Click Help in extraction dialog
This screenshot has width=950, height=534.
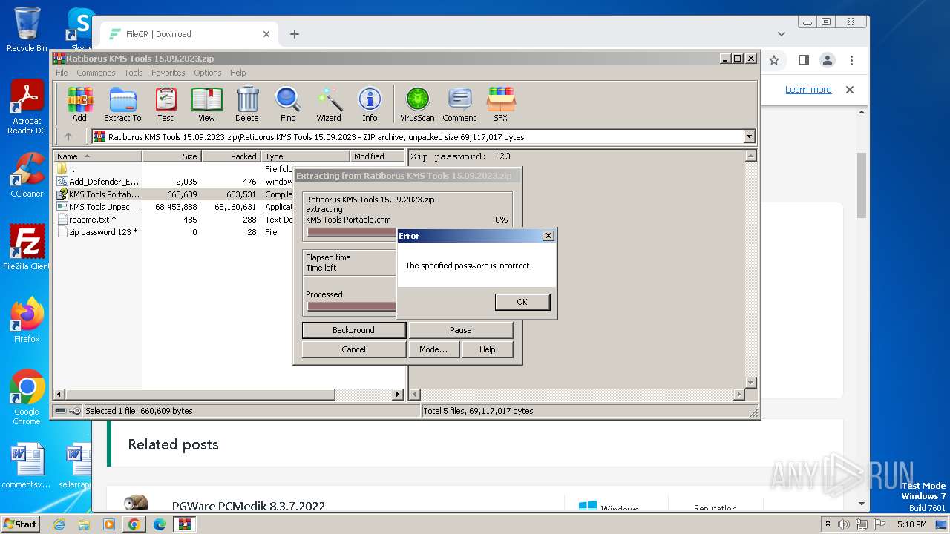click(x=487, y=349)
